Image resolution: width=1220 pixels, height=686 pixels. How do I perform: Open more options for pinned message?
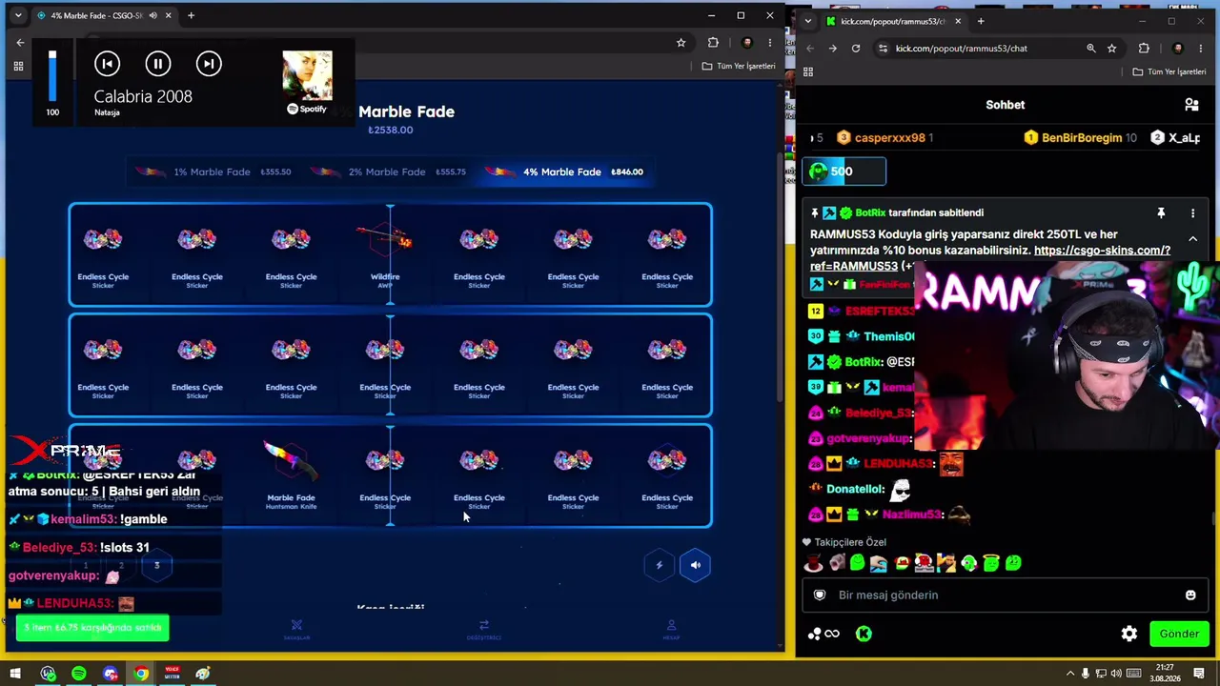click(1192, 212)
